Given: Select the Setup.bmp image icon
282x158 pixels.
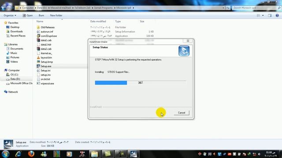Looking at the screenshot, I should click(38, 62).
